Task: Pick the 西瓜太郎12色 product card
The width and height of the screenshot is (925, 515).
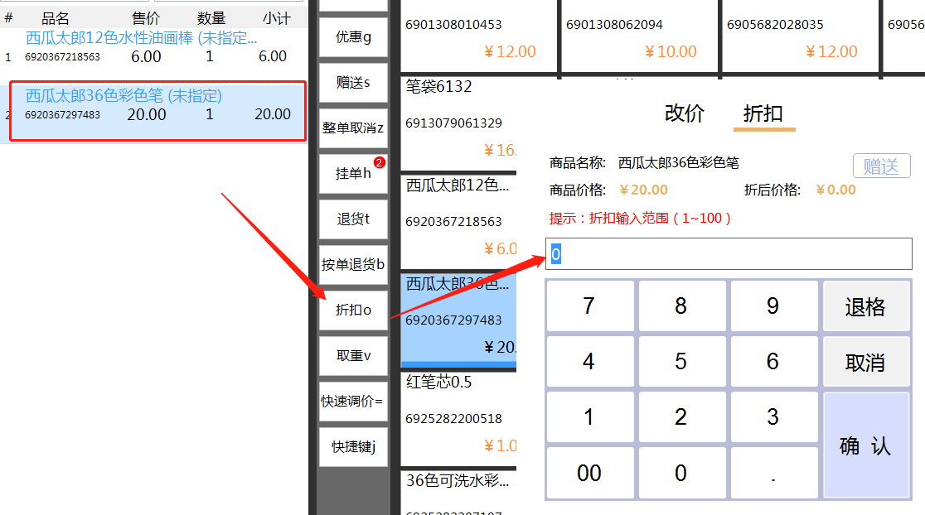Action: [459, 223]
